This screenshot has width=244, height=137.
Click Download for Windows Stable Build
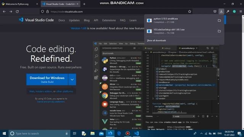pyautogui.click(x=47, y=80)
